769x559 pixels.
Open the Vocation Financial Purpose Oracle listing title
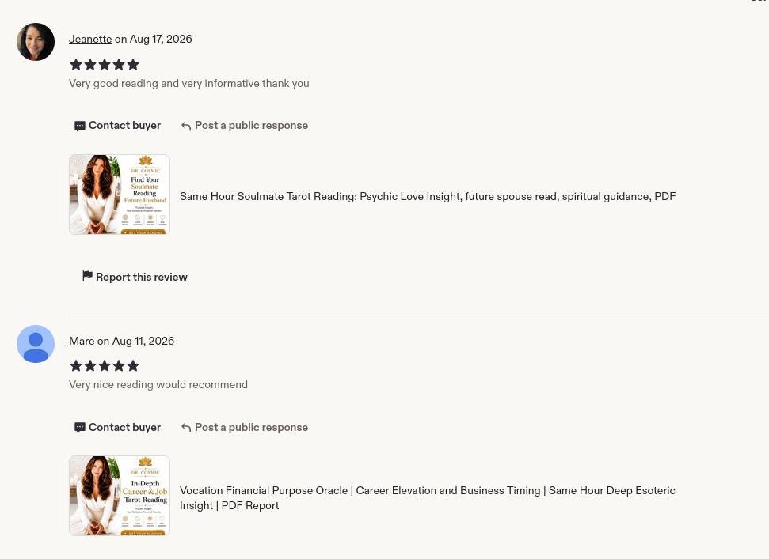[428, 498]
